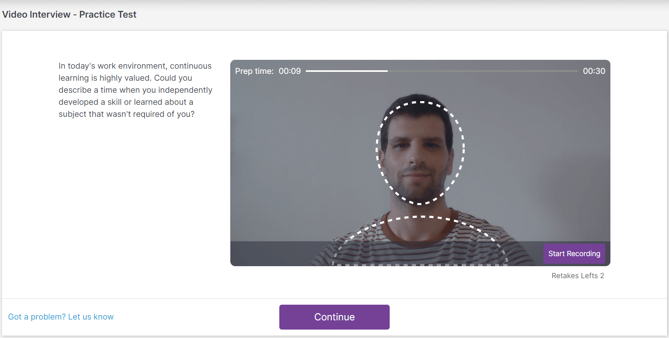Click the word "Practice Test" in the title
The height and width of the screenshot is (338, 669).
[x=108, y=14]
